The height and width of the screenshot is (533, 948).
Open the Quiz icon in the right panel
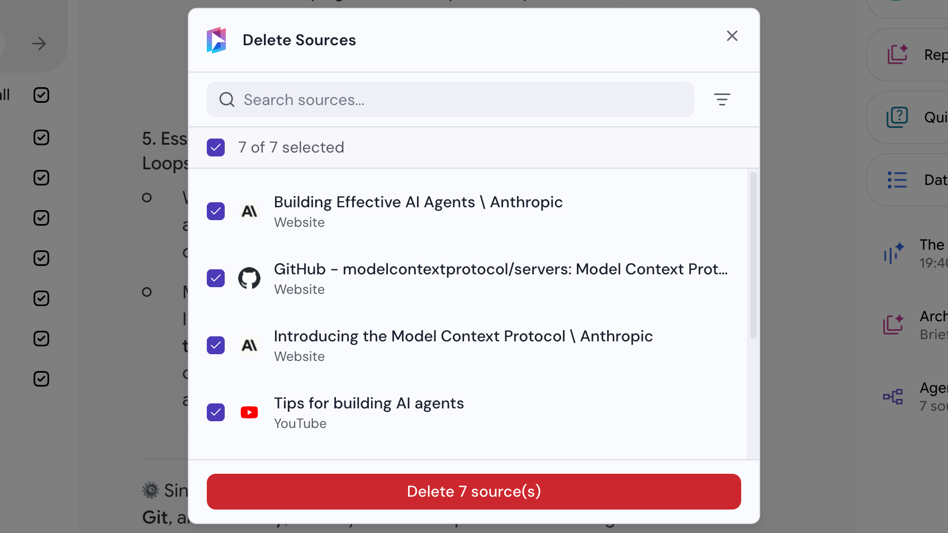(898, 117)
